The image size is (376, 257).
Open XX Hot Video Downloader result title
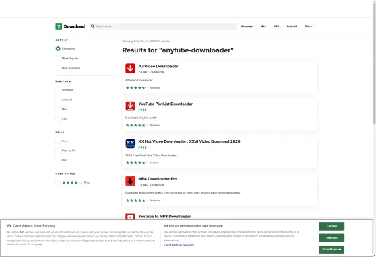click(x=189, y=141)
